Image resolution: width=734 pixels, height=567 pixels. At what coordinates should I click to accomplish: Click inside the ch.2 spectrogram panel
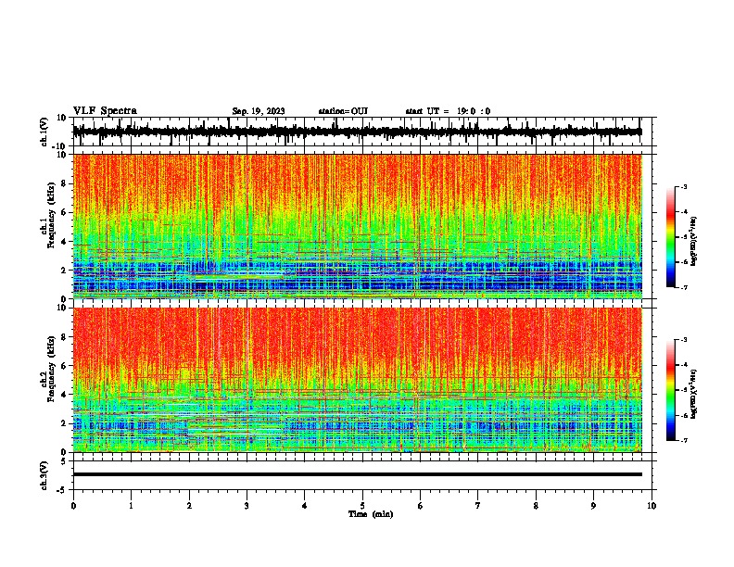coord(357,380)
